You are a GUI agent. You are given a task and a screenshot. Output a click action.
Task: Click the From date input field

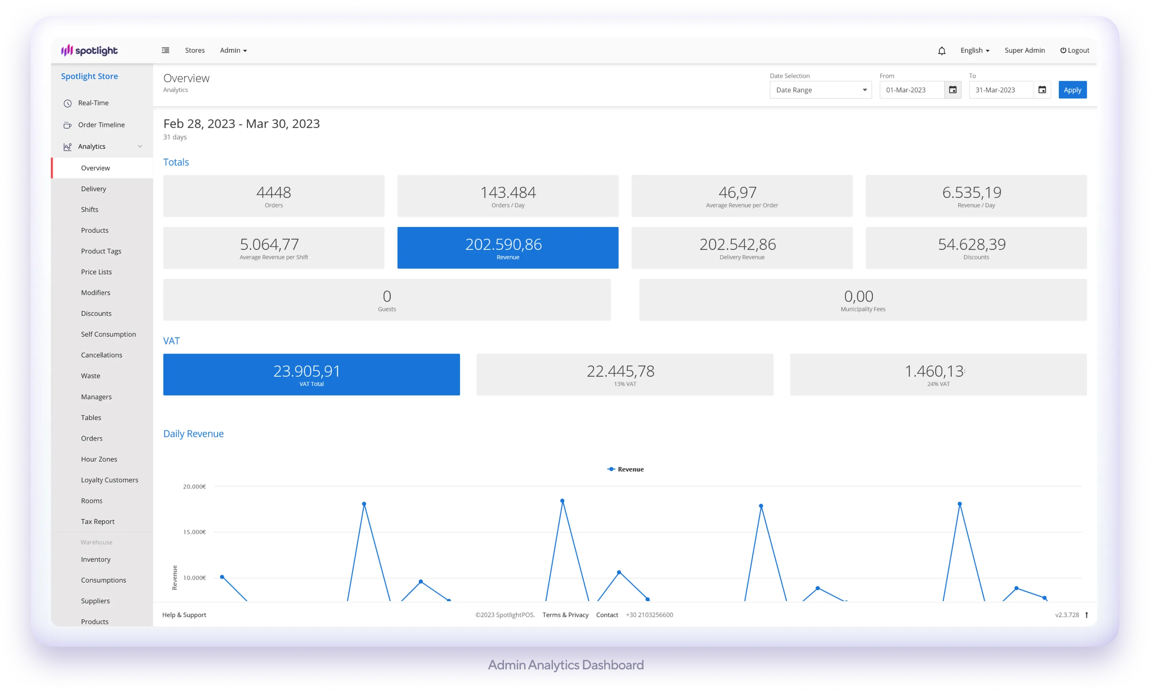tap(912, 90)
